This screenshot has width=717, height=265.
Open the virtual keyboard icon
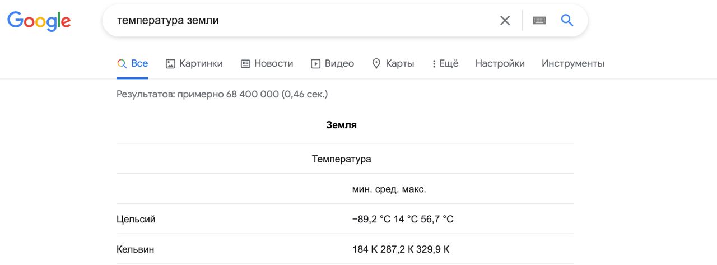coord(539,21)
